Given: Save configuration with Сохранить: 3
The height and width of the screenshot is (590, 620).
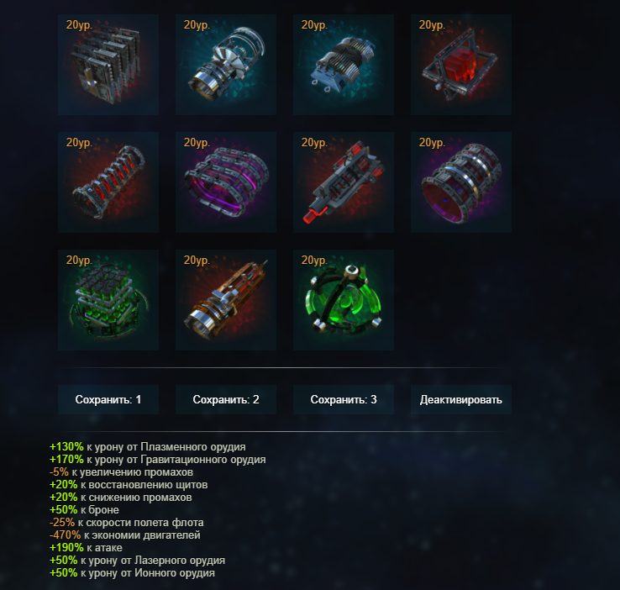Looking at the screenshot, I should tap(344, 399).
